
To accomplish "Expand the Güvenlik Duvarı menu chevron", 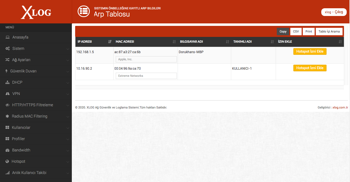I will point(68,71).
